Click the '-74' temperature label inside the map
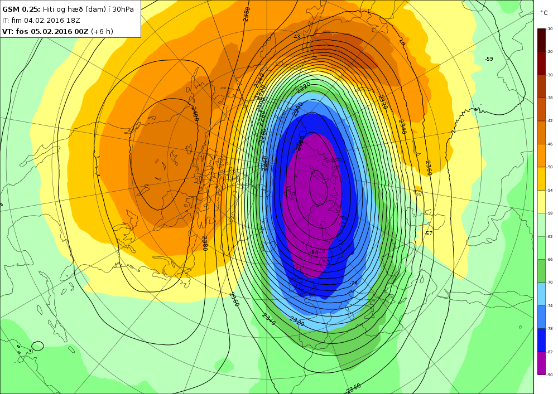Viewport: 558px width, 394px height. (x=353, y=283)
